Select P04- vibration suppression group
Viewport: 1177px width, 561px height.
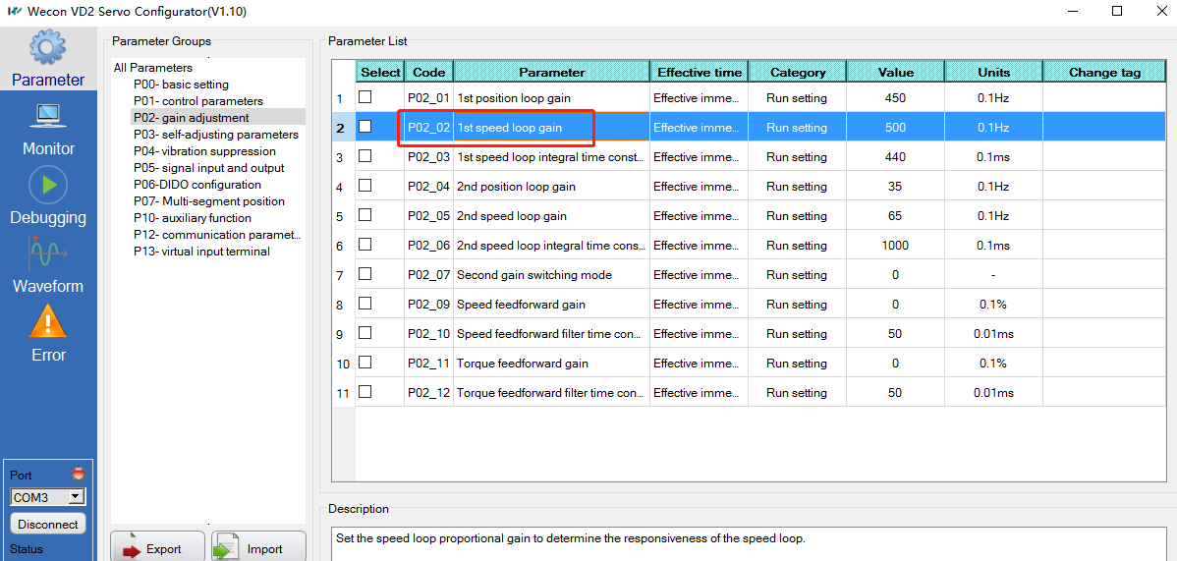[204, 151]
